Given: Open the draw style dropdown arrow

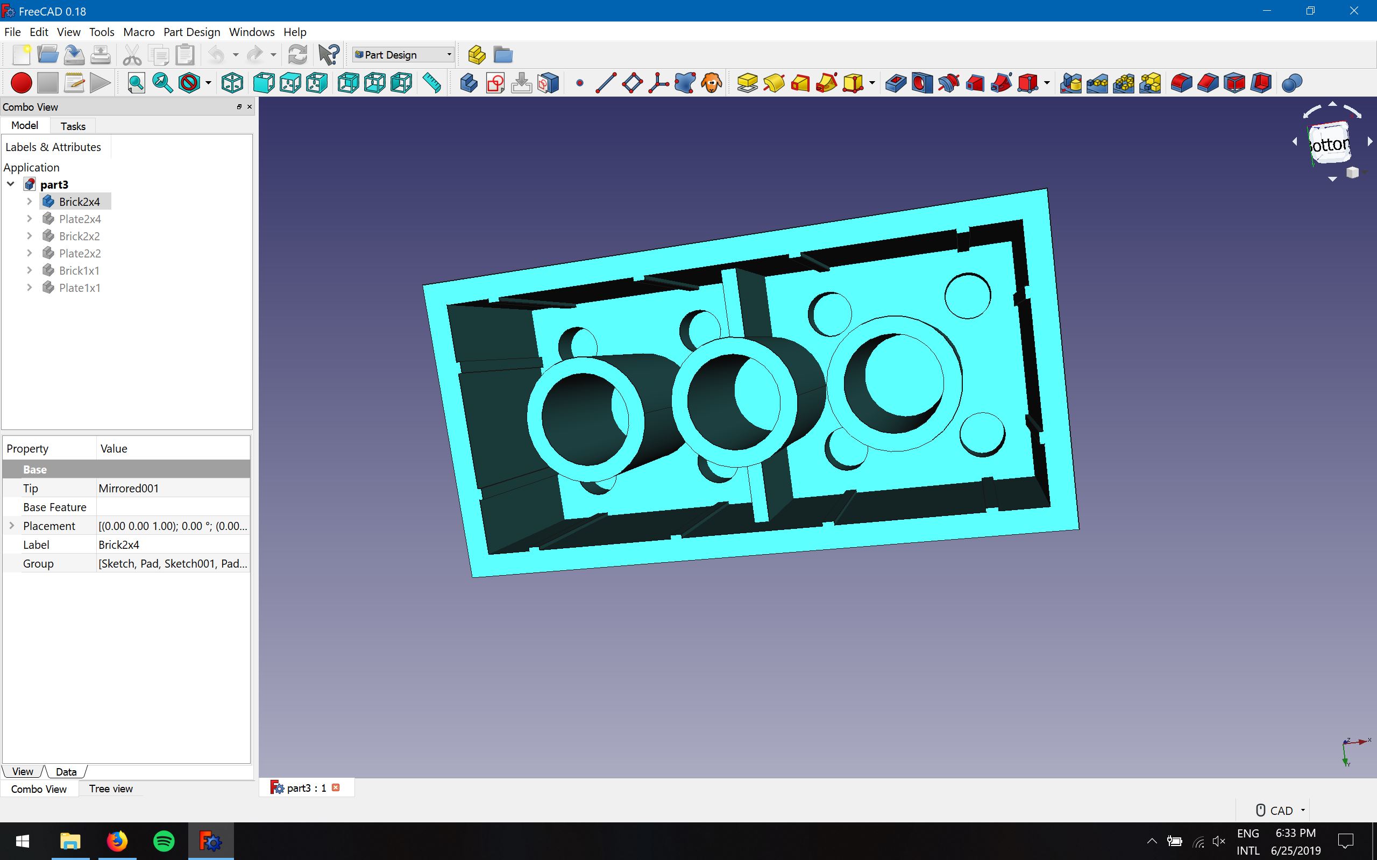Looking at the screenshot, I should pyautogui.click(x=208, y=83).
